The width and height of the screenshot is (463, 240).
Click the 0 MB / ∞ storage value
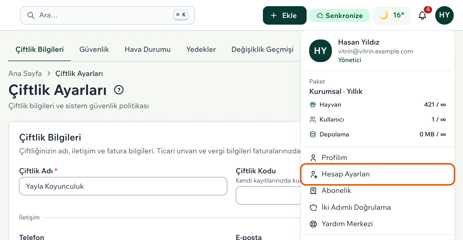[433, 134]
